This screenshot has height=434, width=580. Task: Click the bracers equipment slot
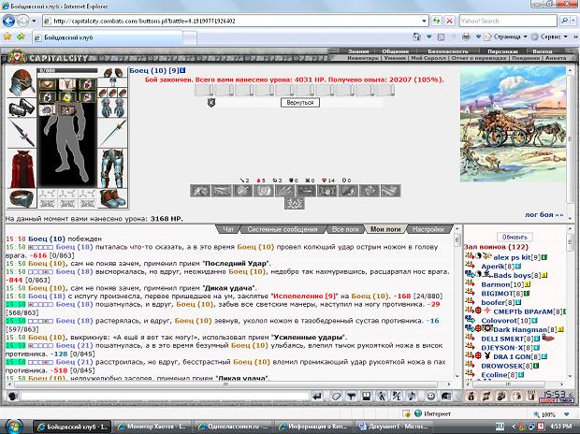pos(22,108)
